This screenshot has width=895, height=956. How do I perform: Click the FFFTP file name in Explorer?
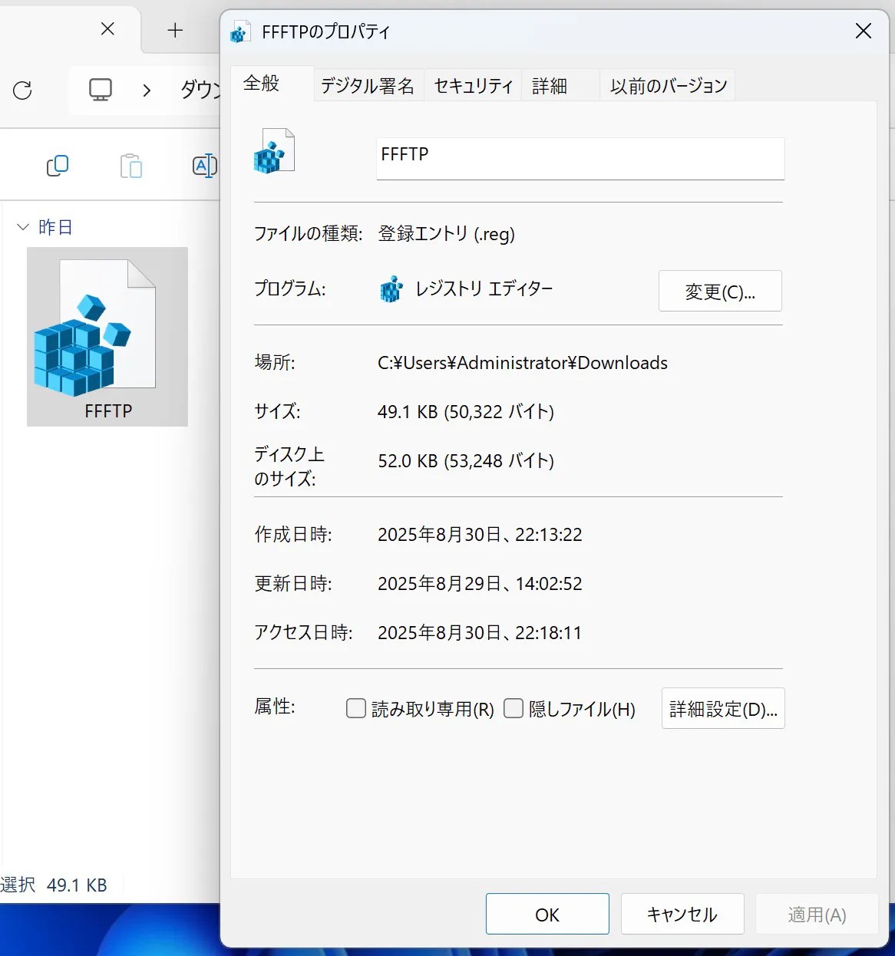point(108,411)
